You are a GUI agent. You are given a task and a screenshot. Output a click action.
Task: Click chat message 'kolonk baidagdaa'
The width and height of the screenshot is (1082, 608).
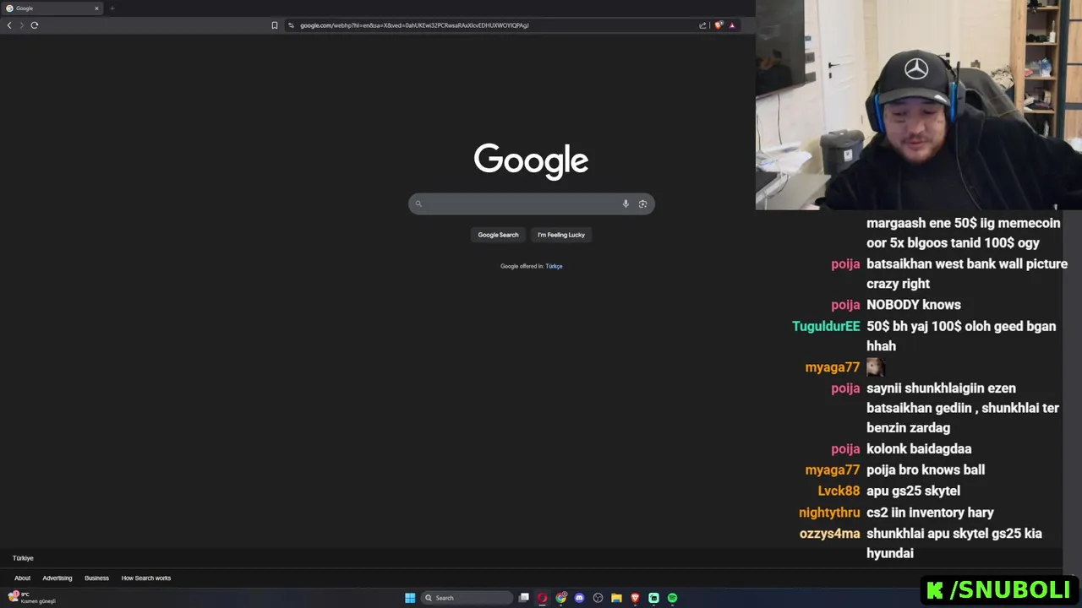point(919,449)
